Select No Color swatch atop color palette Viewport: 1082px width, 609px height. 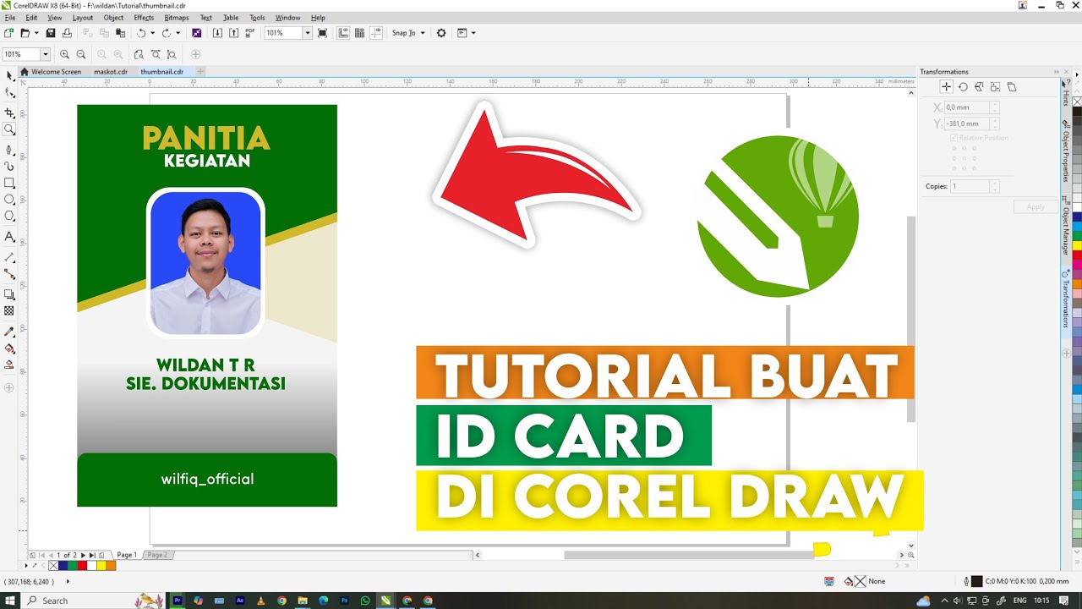(1077, 101)
